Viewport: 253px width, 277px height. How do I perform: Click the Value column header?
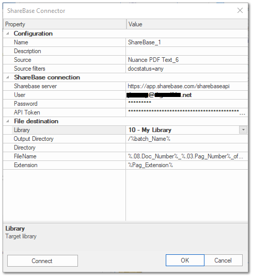187,24
